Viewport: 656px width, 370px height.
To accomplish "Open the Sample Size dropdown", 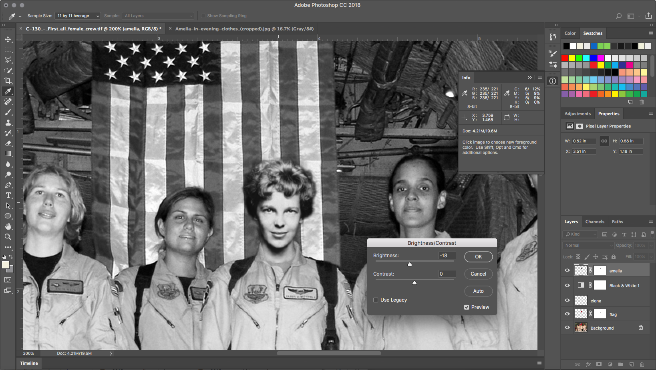I will 78,16.
